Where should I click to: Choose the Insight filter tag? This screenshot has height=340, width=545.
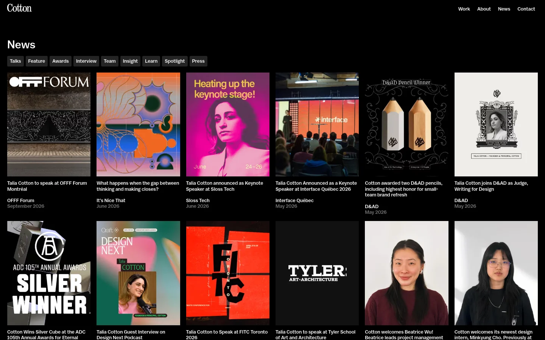(x=130, y=61)
